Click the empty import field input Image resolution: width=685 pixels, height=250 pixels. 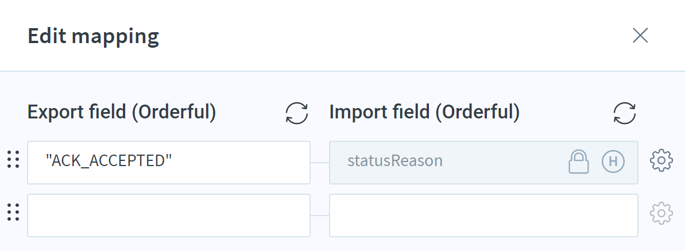point(483,216)
